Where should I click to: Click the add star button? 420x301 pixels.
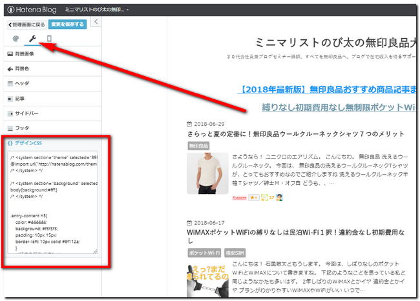pyautogui.click(x=254, y=198)
